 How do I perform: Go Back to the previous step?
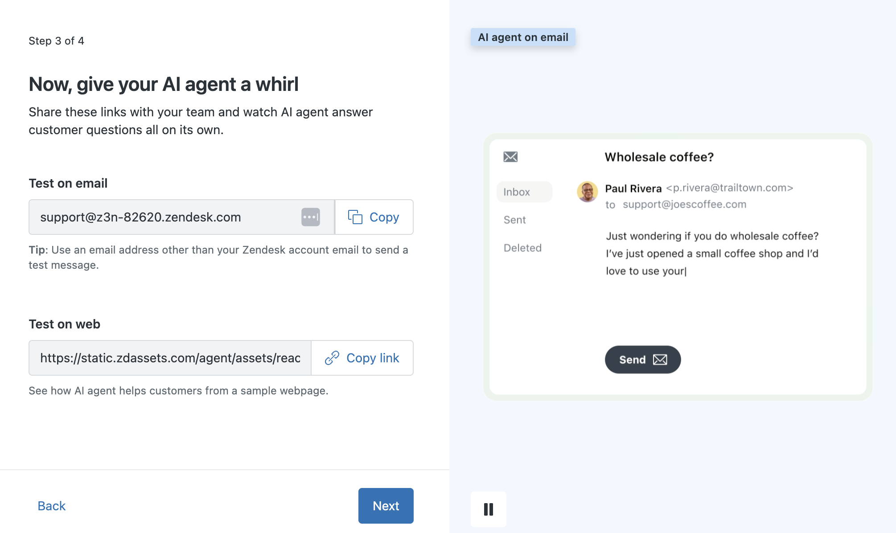click(x=51, y=506)
